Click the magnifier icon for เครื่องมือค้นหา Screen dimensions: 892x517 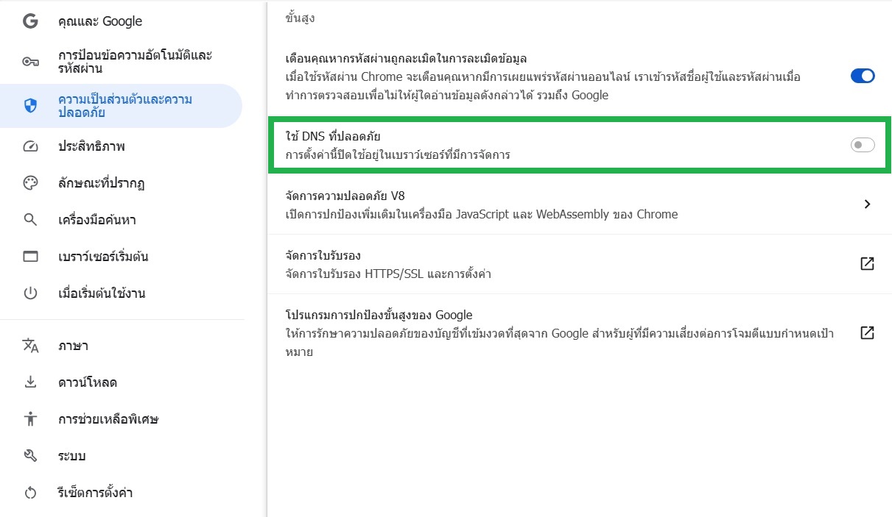tap(30, 220)
